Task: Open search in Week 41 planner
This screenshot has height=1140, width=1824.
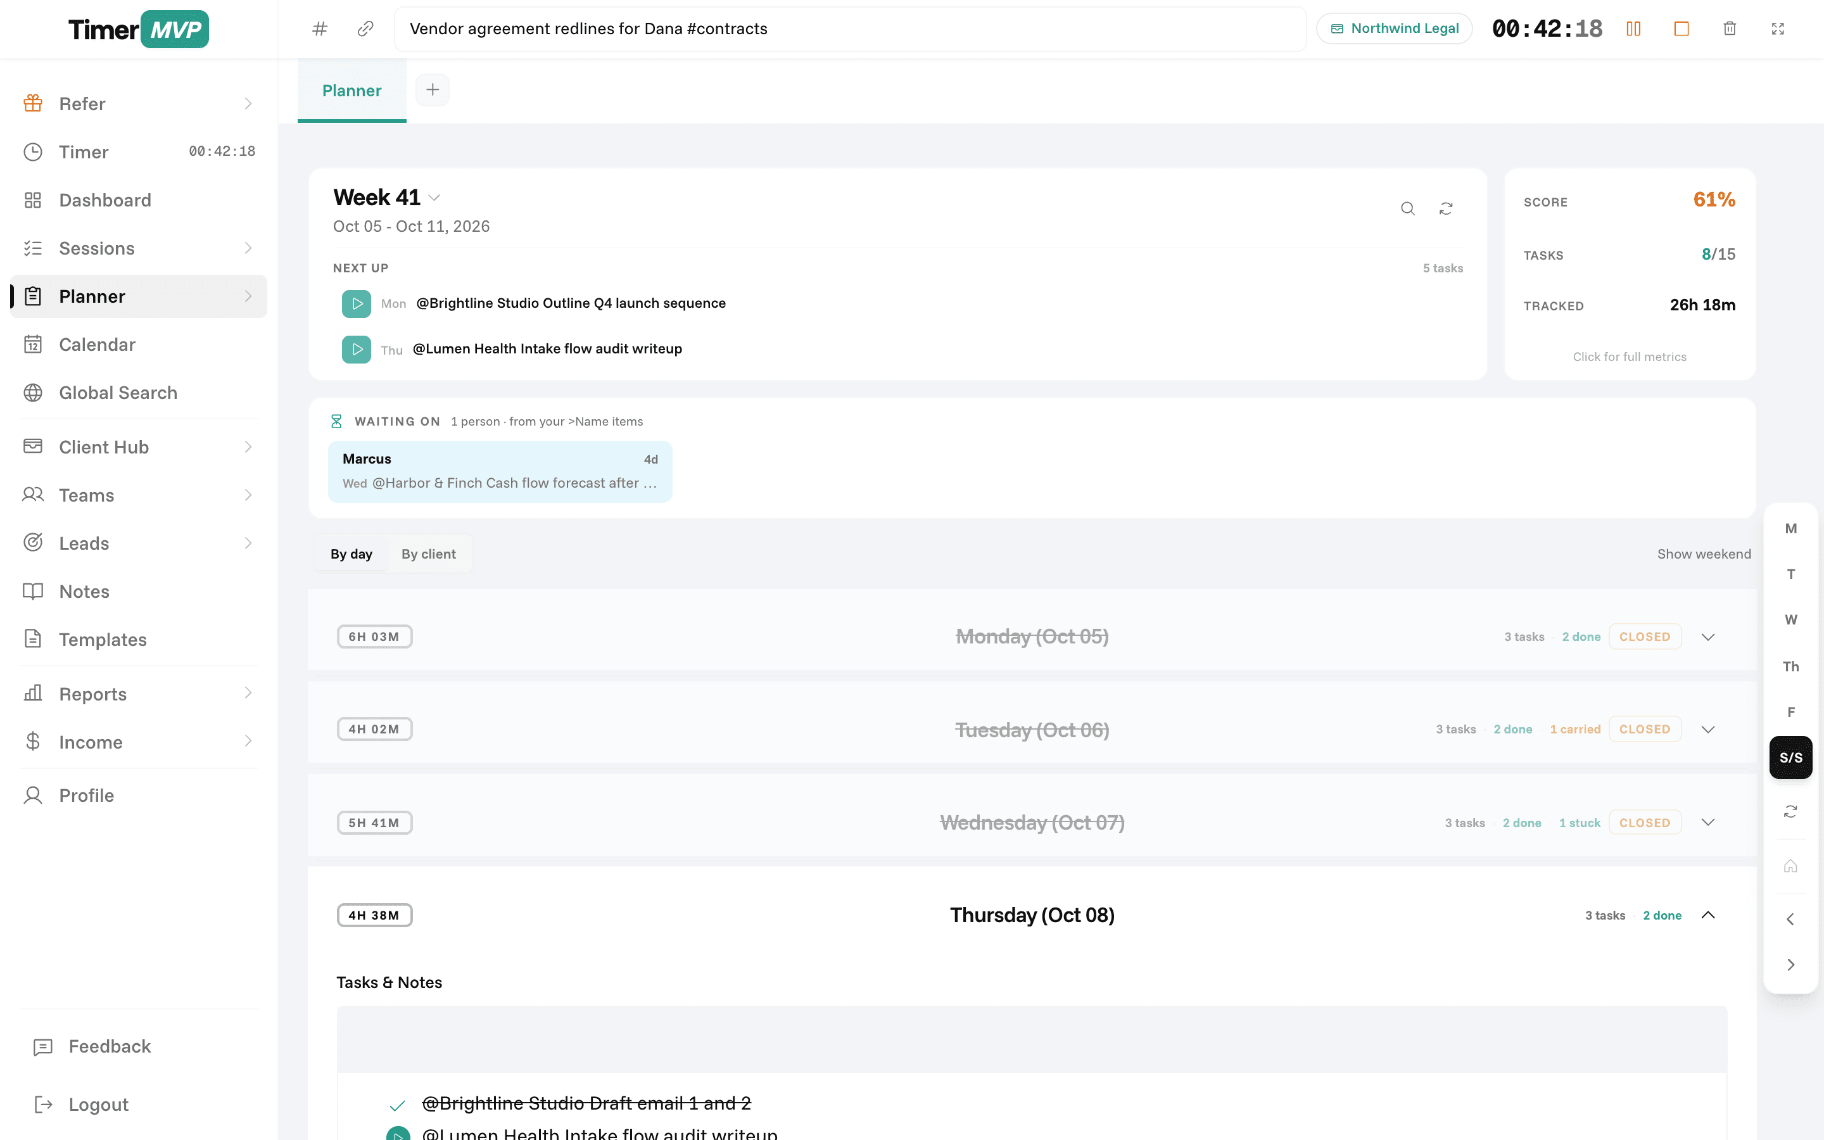Action: (x=1408, y=209)
